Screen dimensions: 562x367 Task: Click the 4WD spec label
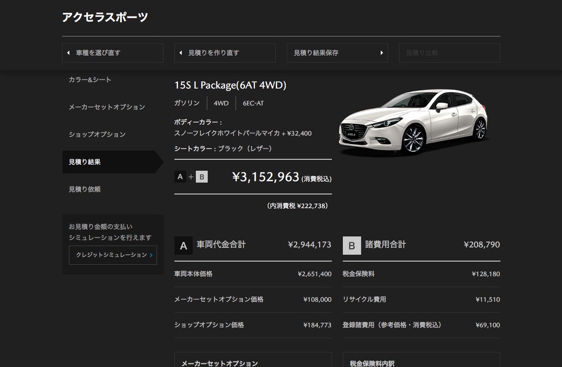pos(221,103)
